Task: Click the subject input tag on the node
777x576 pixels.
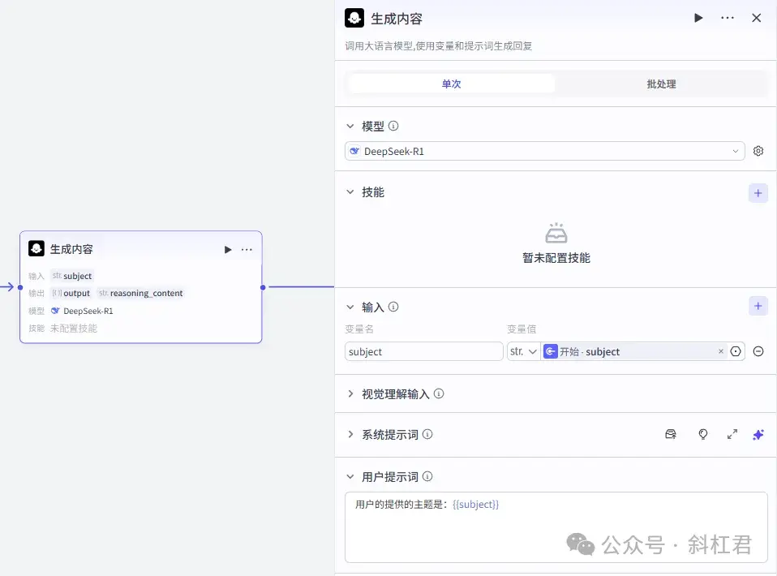Action: (72, 276)
